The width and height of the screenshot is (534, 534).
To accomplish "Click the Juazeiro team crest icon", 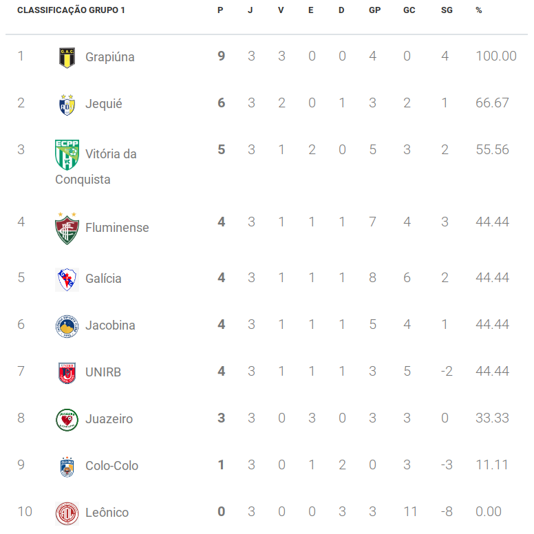I will pyautogui.click(x=67, y=420).
